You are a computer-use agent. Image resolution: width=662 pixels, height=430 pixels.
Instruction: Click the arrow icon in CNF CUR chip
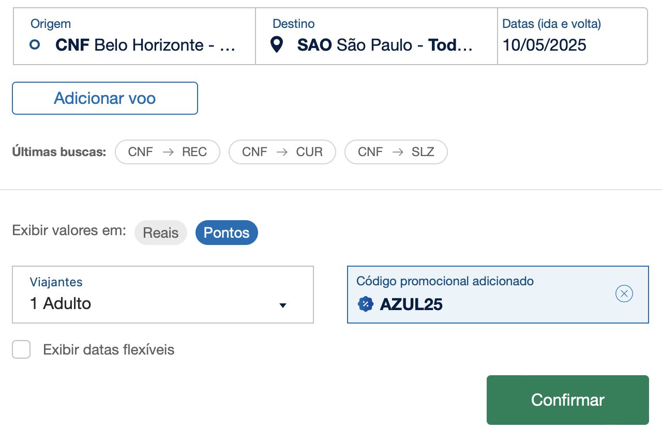tap(282, 152)
